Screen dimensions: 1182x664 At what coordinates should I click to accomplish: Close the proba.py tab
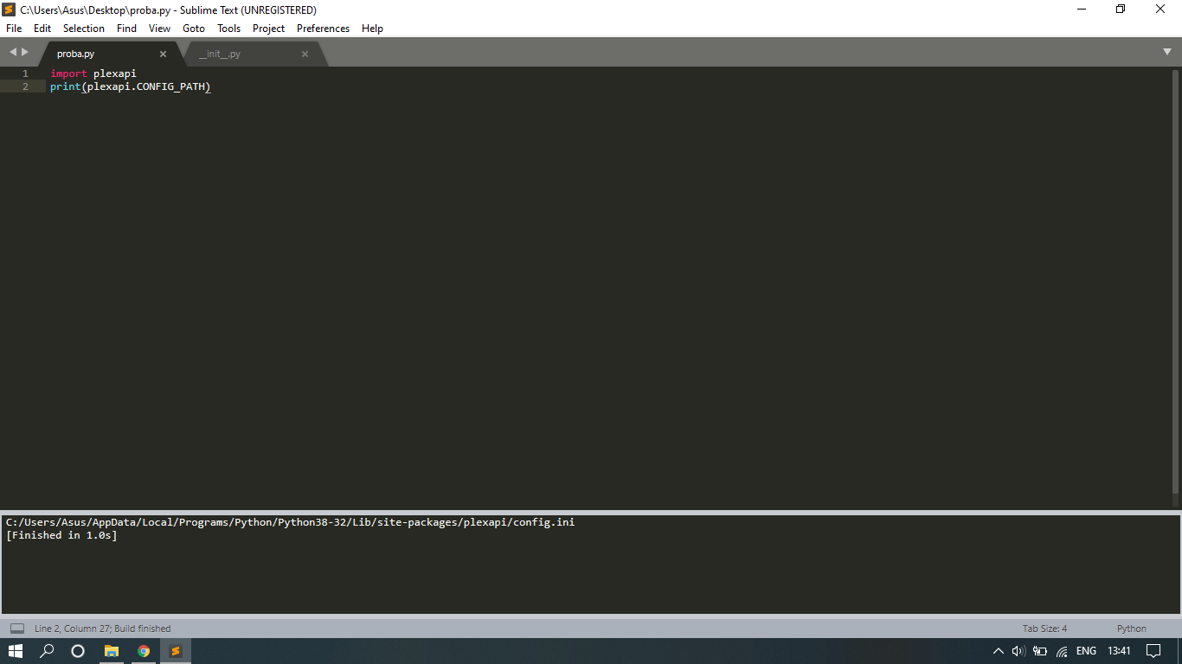tap(163, 53)
